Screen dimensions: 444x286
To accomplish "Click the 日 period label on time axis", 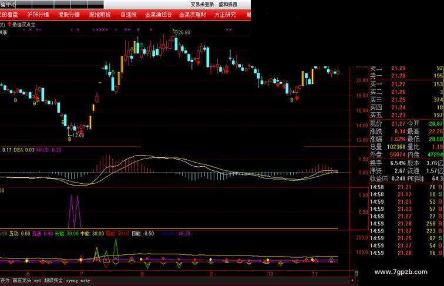I will click(x=356, y=273).
